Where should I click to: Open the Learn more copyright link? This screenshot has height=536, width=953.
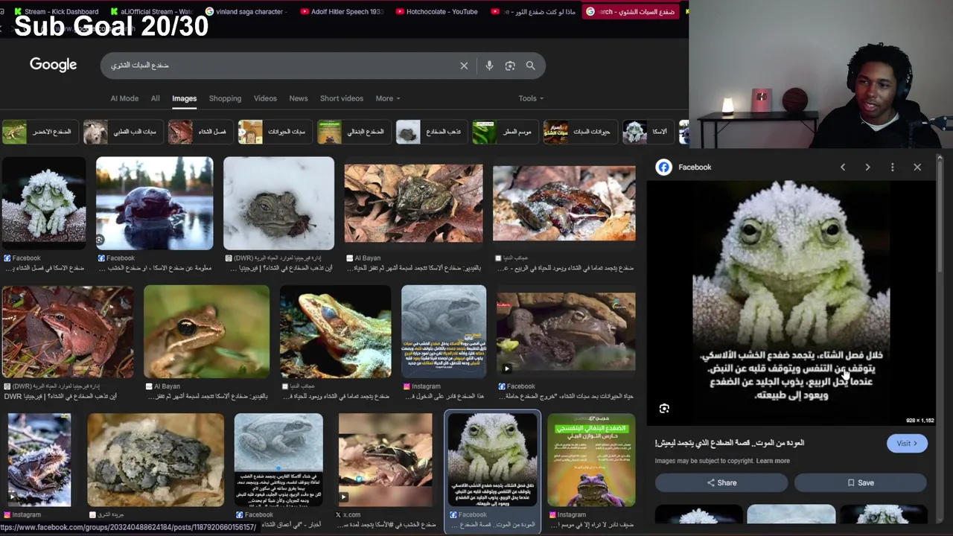point(773,461)
